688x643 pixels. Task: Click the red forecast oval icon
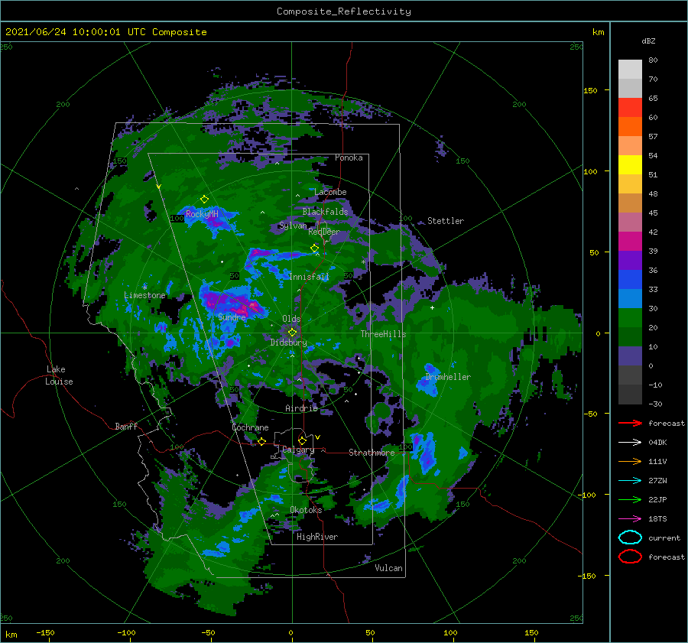coord(630,557)
